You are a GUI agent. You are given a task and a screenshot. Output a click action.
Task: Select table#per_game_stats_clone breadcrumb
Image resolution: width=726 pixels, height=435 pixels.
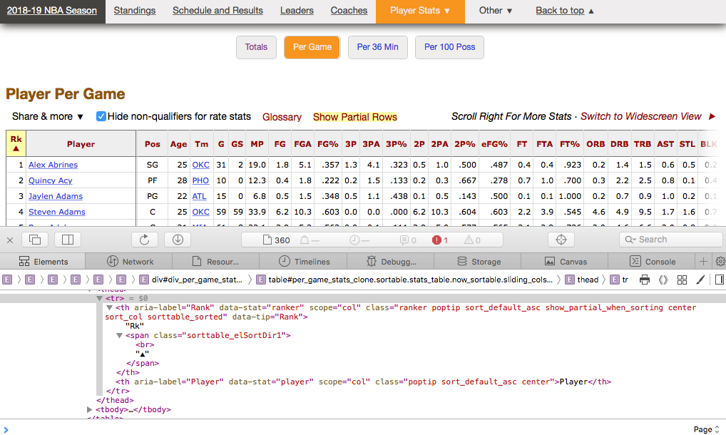tap(404, 280)
